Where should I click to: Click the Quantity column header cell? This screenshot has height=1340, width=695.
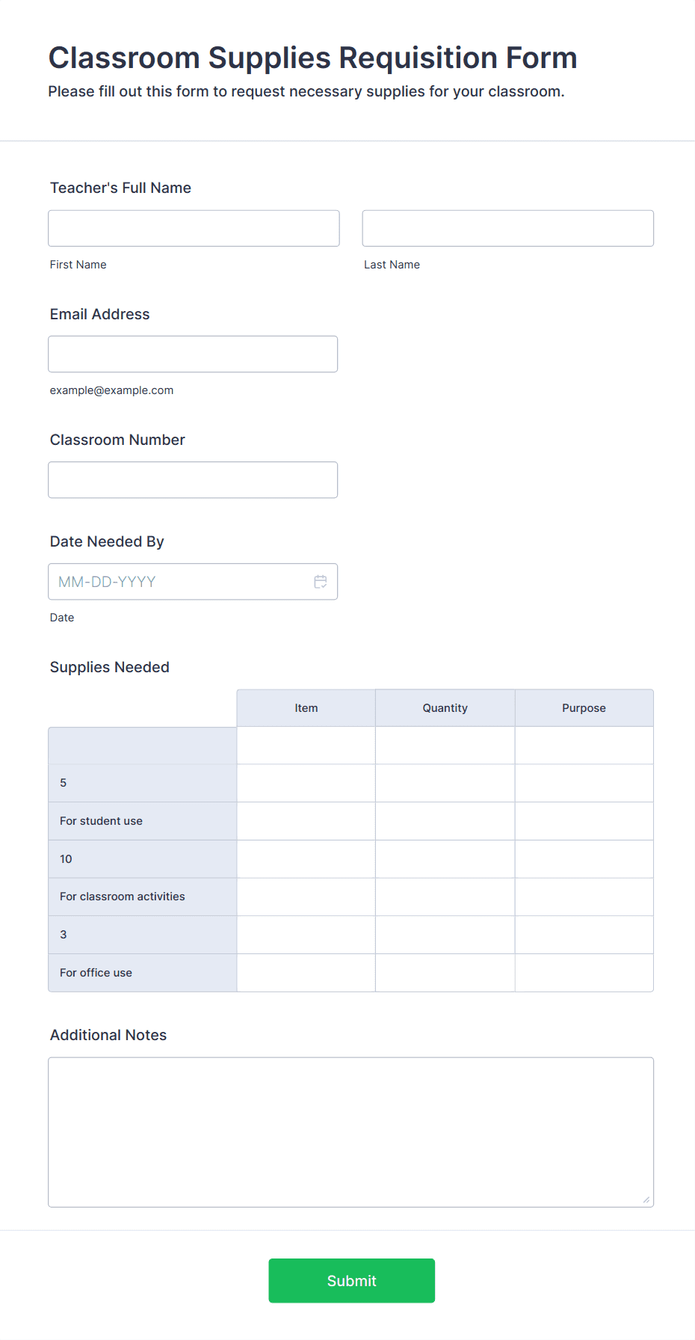[445, 707]
